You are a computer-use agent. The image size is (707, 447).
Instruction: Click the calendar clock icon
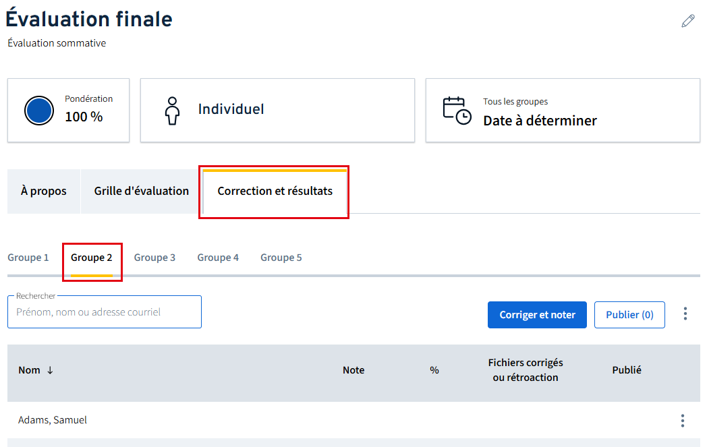coord(457,111)
